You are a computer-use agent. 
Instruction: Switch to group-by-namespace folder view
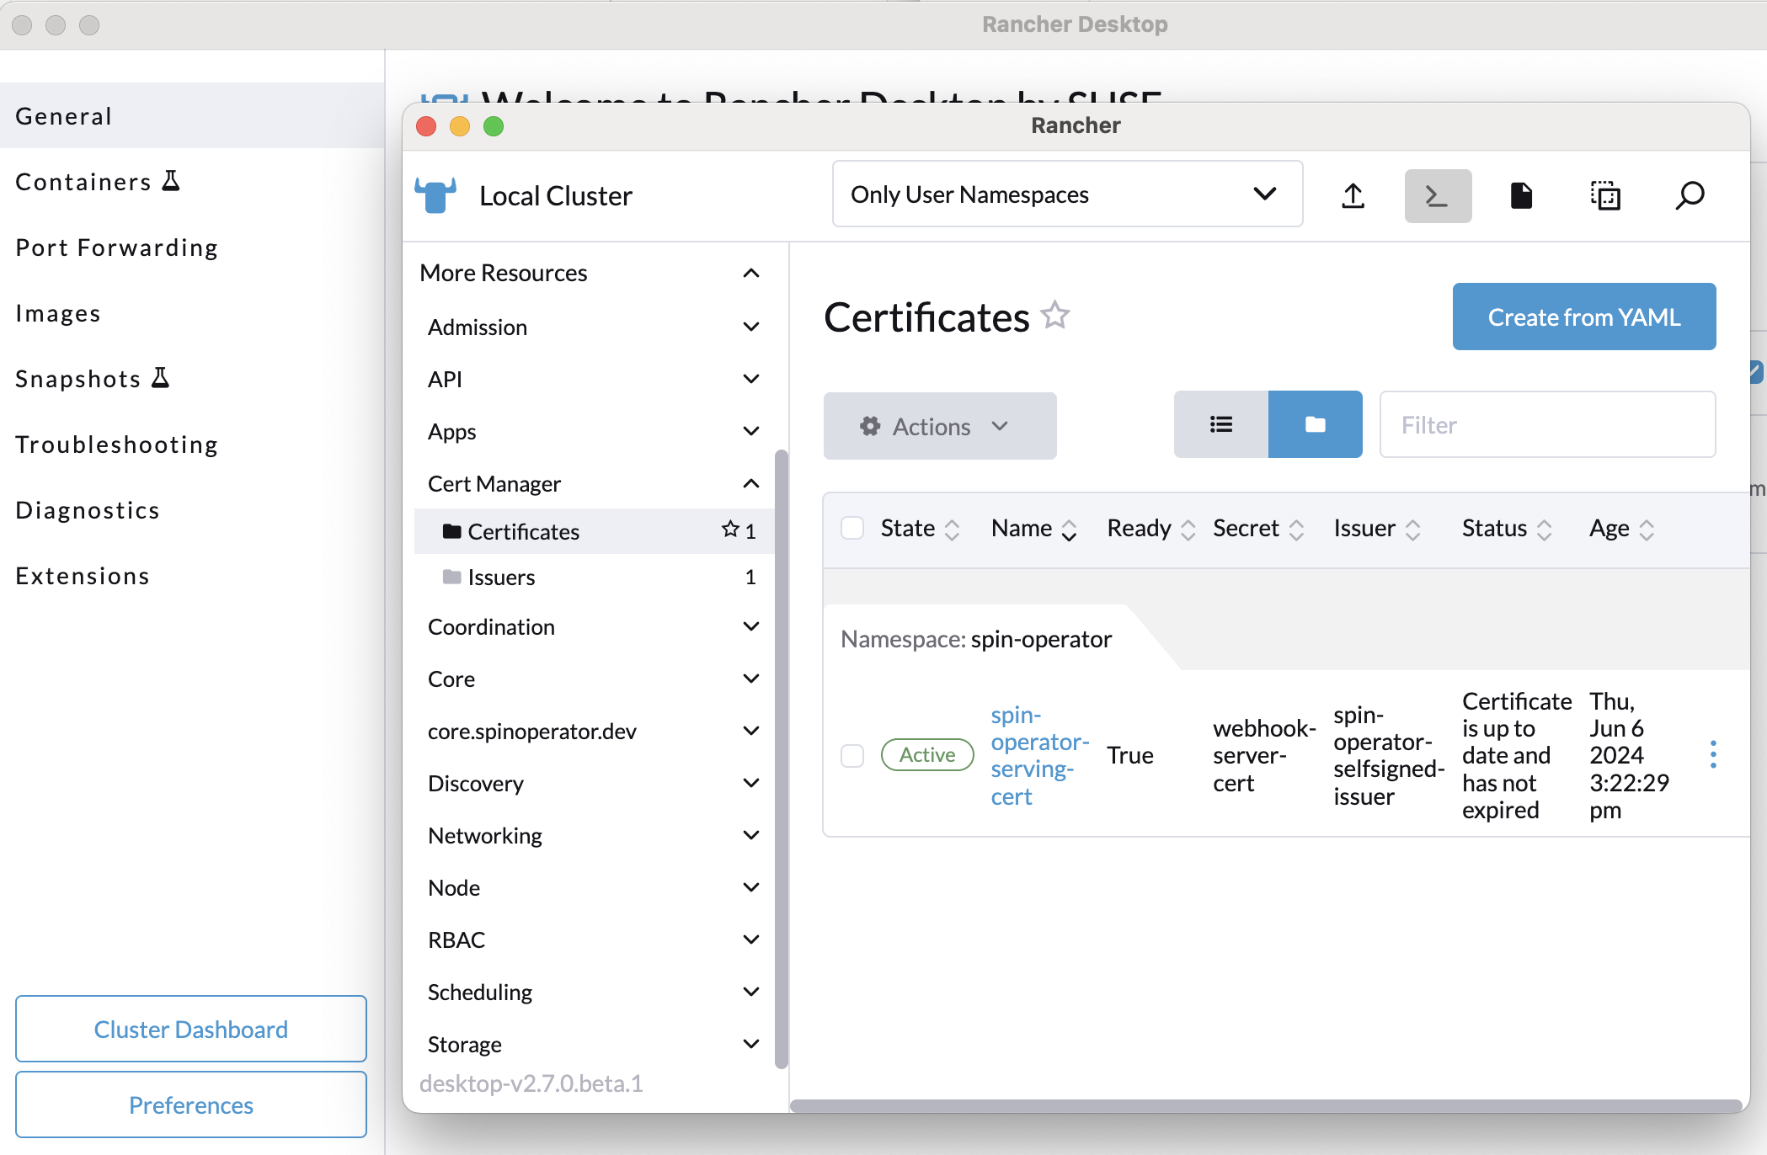pos(1316,424)
